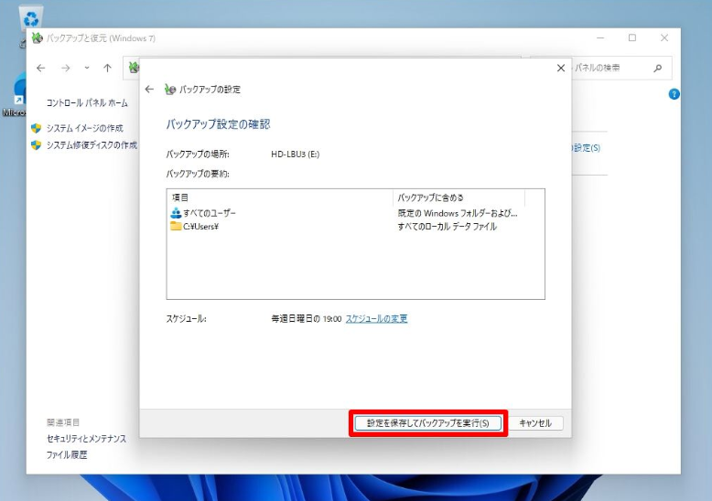Navigate back in Control Panel window
The image size is (712, 501).
click(x=41, y=68)
